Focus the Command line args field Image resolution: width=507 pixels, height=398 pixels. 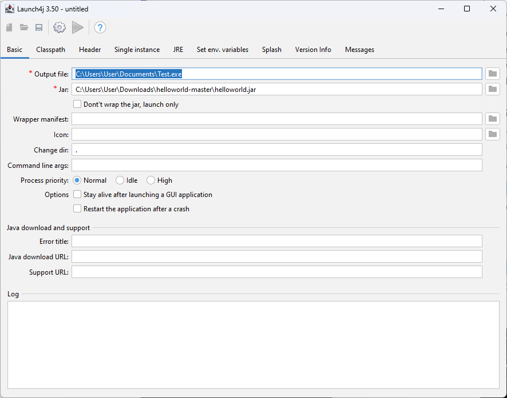[277, 166]
